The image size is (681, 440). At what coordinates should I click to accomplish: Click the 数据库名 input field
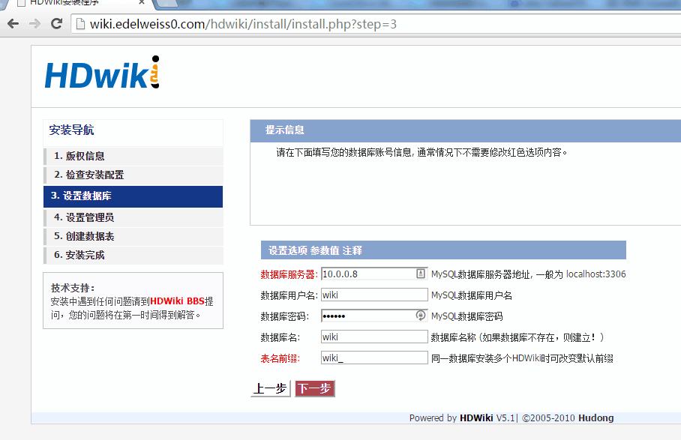tap(373, 337)
